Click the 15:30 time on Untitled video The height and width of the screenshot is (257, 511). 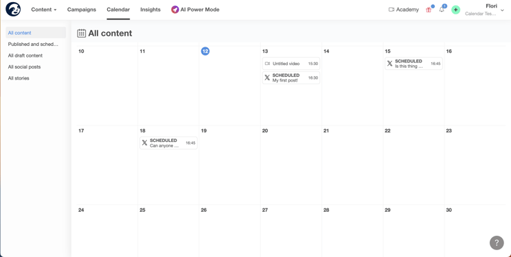tap(313, 64)
